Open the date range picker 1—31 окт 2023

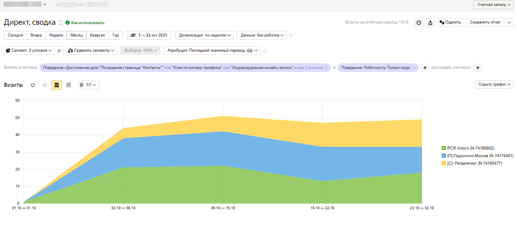(x=149, y=35)
